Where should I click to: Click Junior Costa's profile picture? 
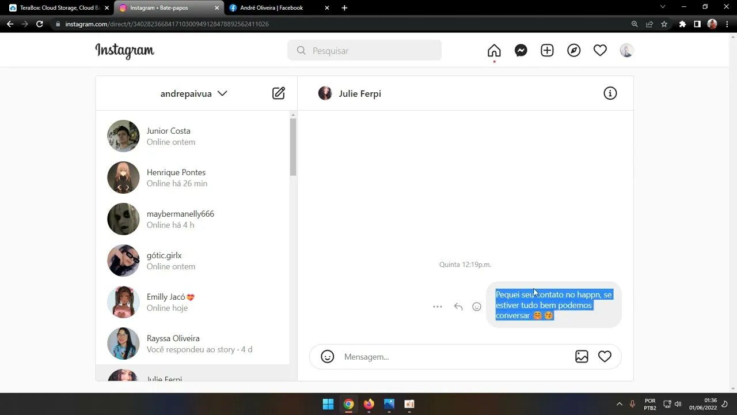[123, 136]
